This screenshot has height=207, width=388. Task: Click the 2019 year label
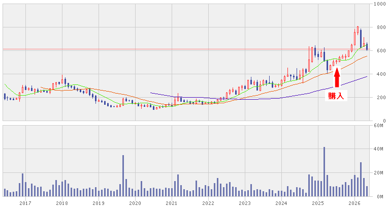(99, 203)
